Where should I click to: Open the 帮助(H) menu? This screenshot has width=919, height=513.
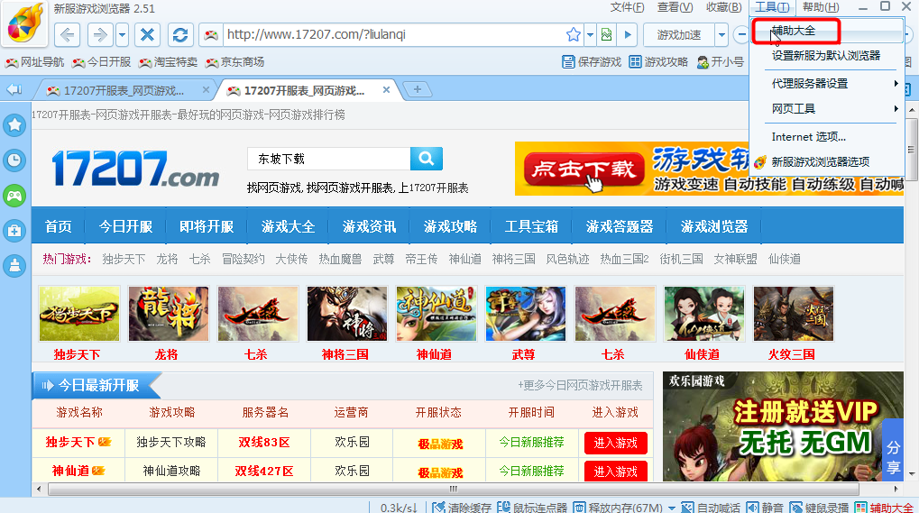pos(821,7)
